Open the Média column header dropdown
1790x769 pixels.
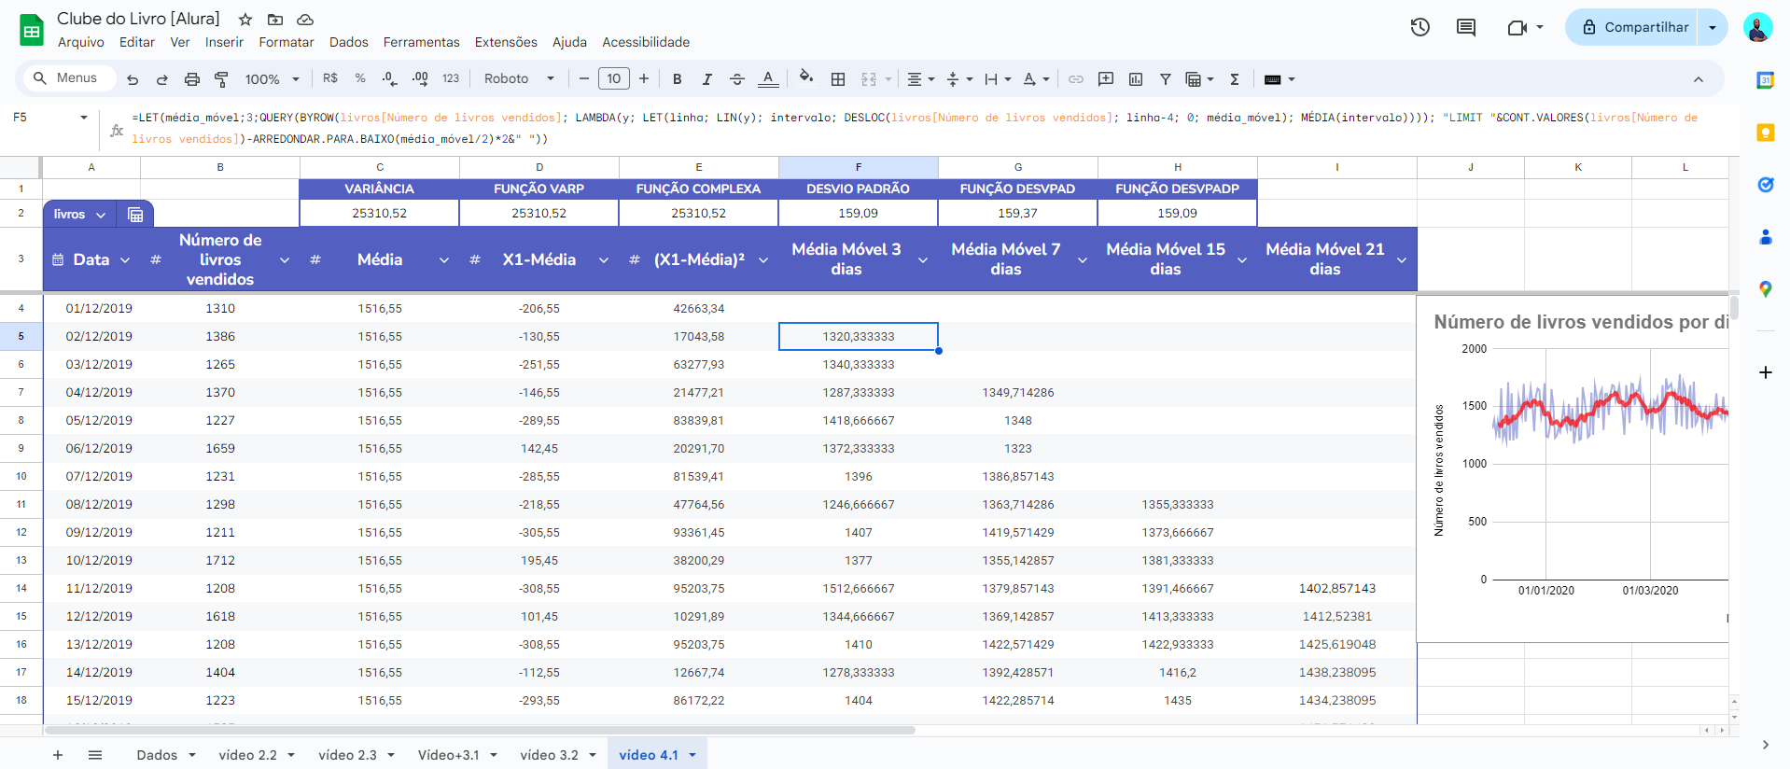click(x=444, y=260)
